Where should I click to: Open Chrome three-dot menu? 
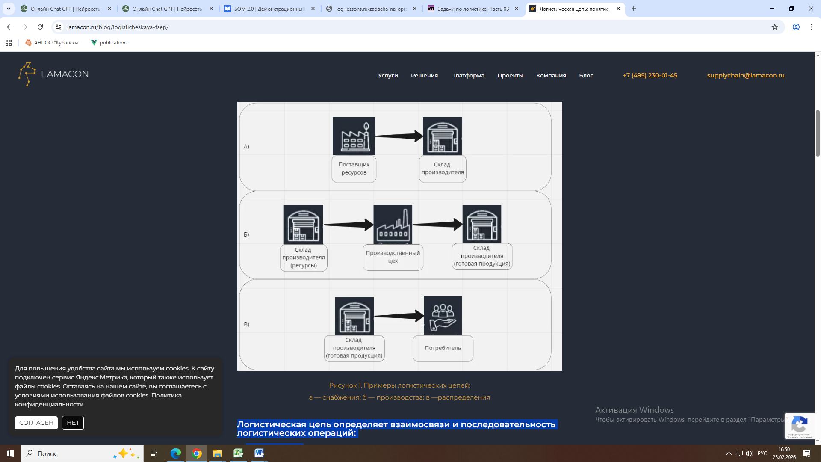(x=812, y=27)
